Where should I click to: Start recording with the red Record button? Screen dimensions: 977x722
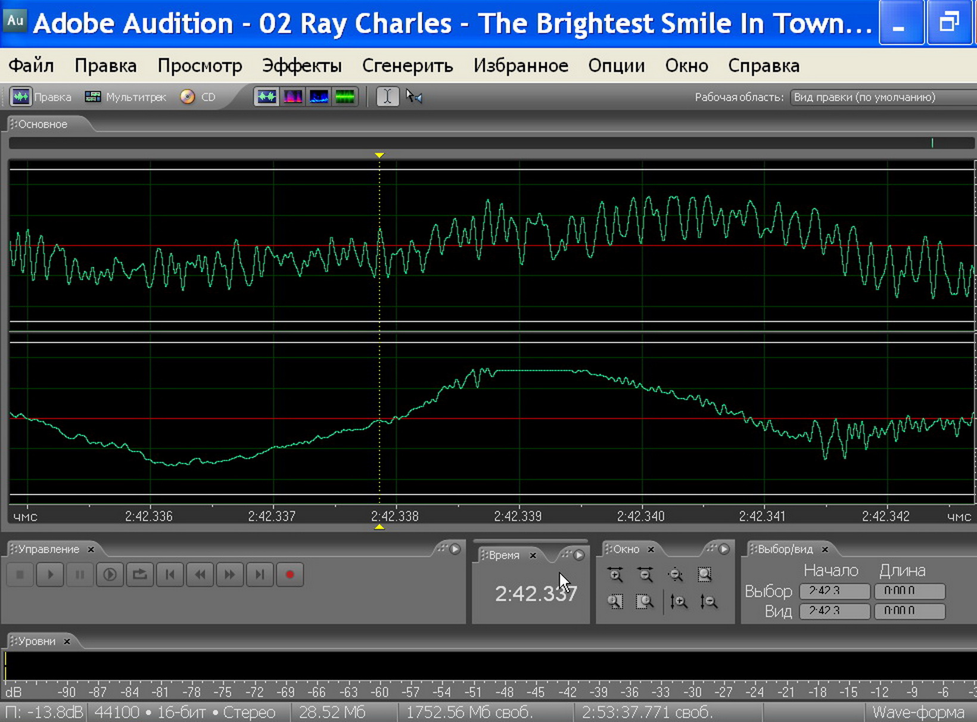pyautogui.click(x=290, y=575)
